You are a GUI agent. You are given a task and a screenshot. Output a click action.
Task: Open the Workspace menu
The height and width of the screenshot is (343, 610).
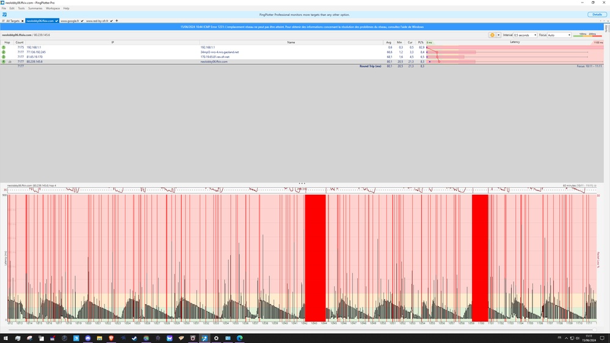[53, 9]
